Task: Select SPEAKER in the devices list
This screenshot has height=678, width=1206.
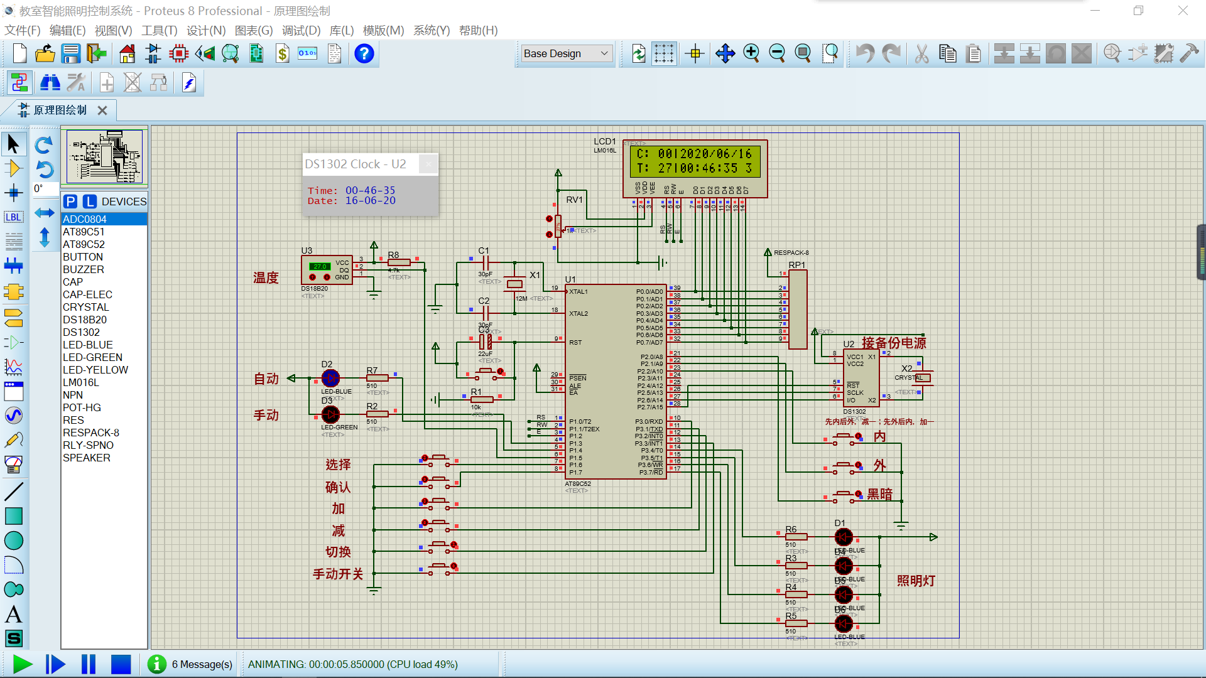Action: 104,458
